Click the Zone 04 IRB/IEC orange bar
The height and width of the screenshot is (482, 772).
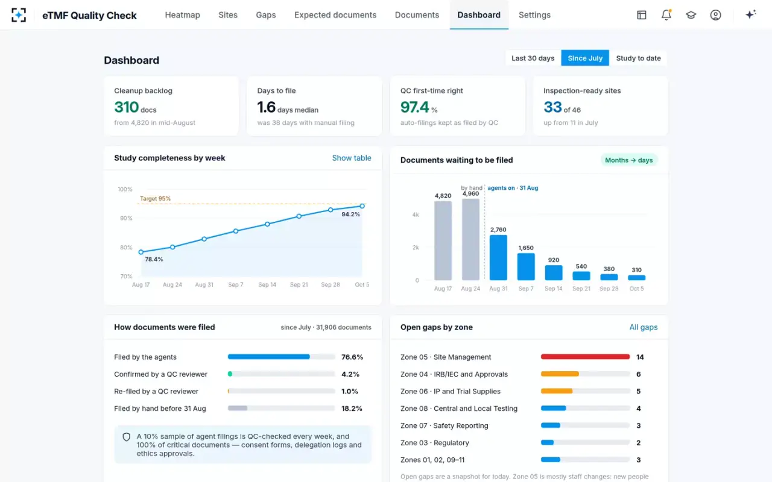[x=560, y=374]
